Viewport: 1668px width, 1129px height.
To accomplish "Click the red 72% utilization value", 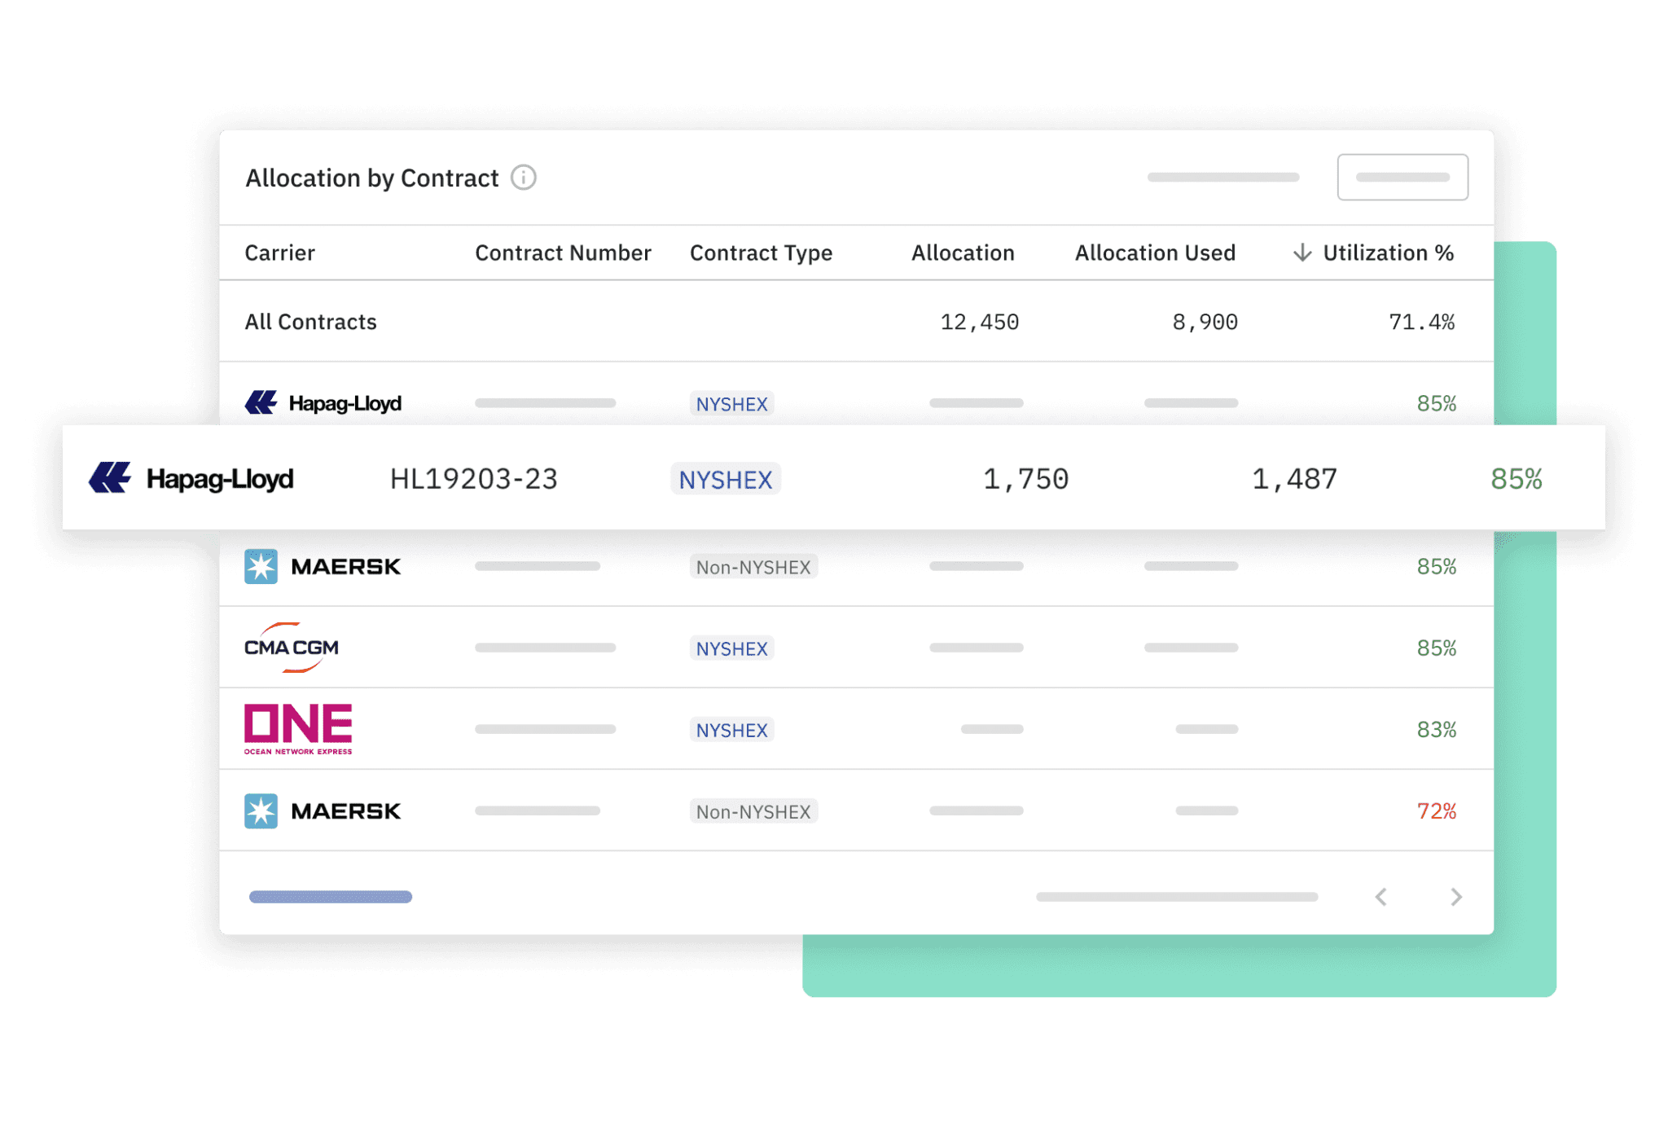I will pyautogui.click(x=1436, y=811).
